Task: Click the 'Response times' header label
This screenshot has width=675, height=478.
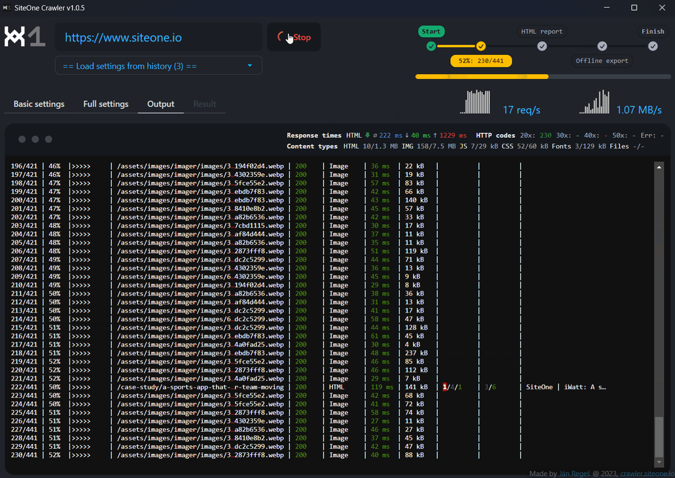Action: point(314,135)
